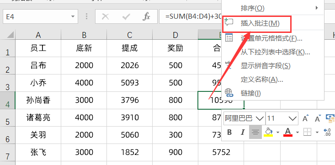Toggle Italic in the mini toolbar
335x165 pixels.
coord(243,132)
